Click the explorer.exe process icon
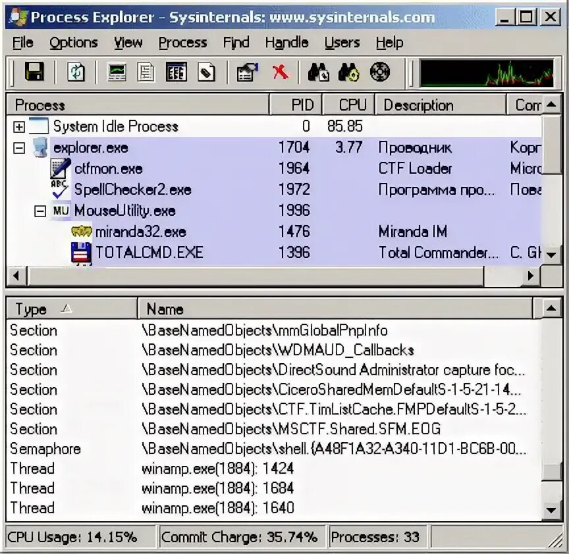The height and width of the screenshot is (554, 569). click(40, 147)
